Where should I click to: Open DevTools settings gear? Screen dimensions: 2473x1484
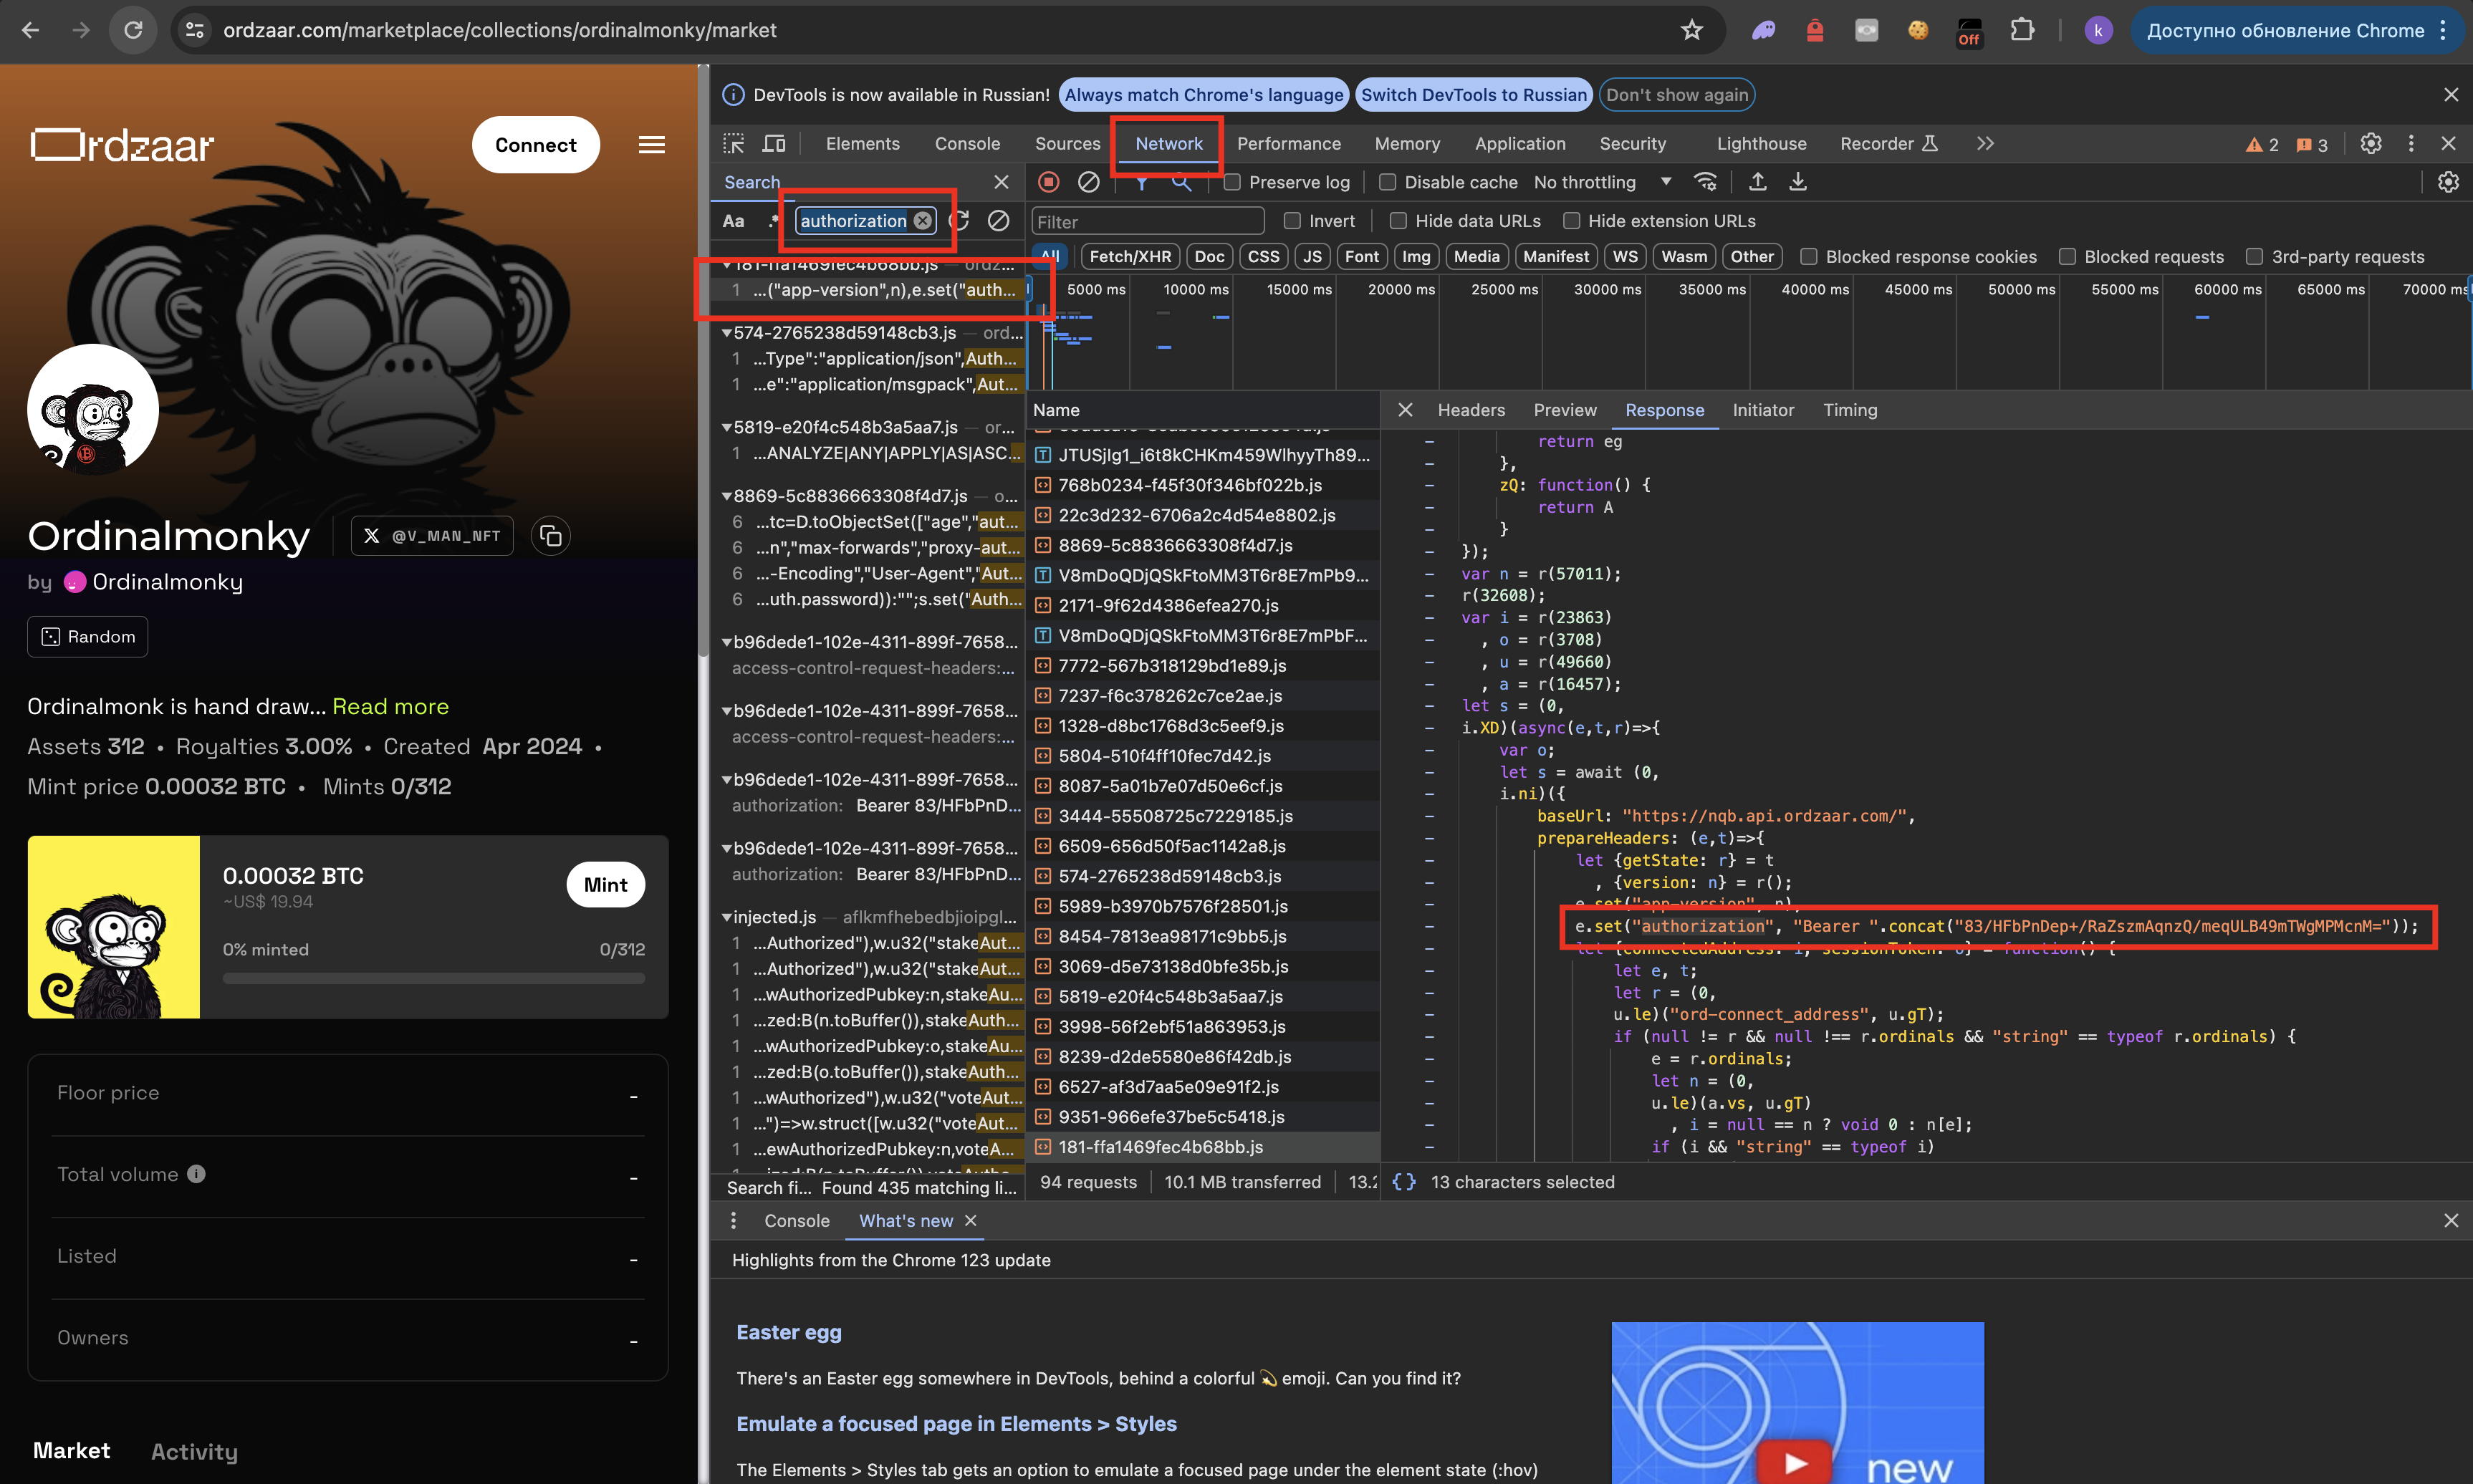tap(2370, 143)
